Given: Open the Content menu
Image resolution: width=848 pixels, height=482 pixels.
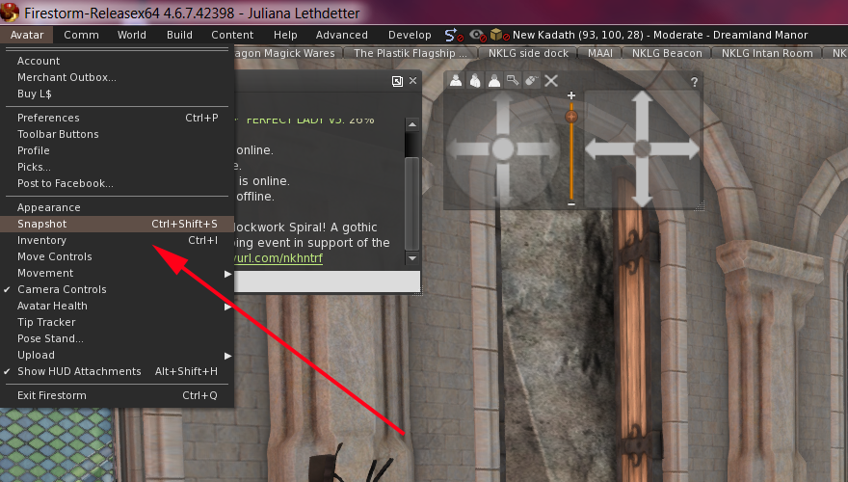Looking at the screenshot, I should [x=232, y=35].
